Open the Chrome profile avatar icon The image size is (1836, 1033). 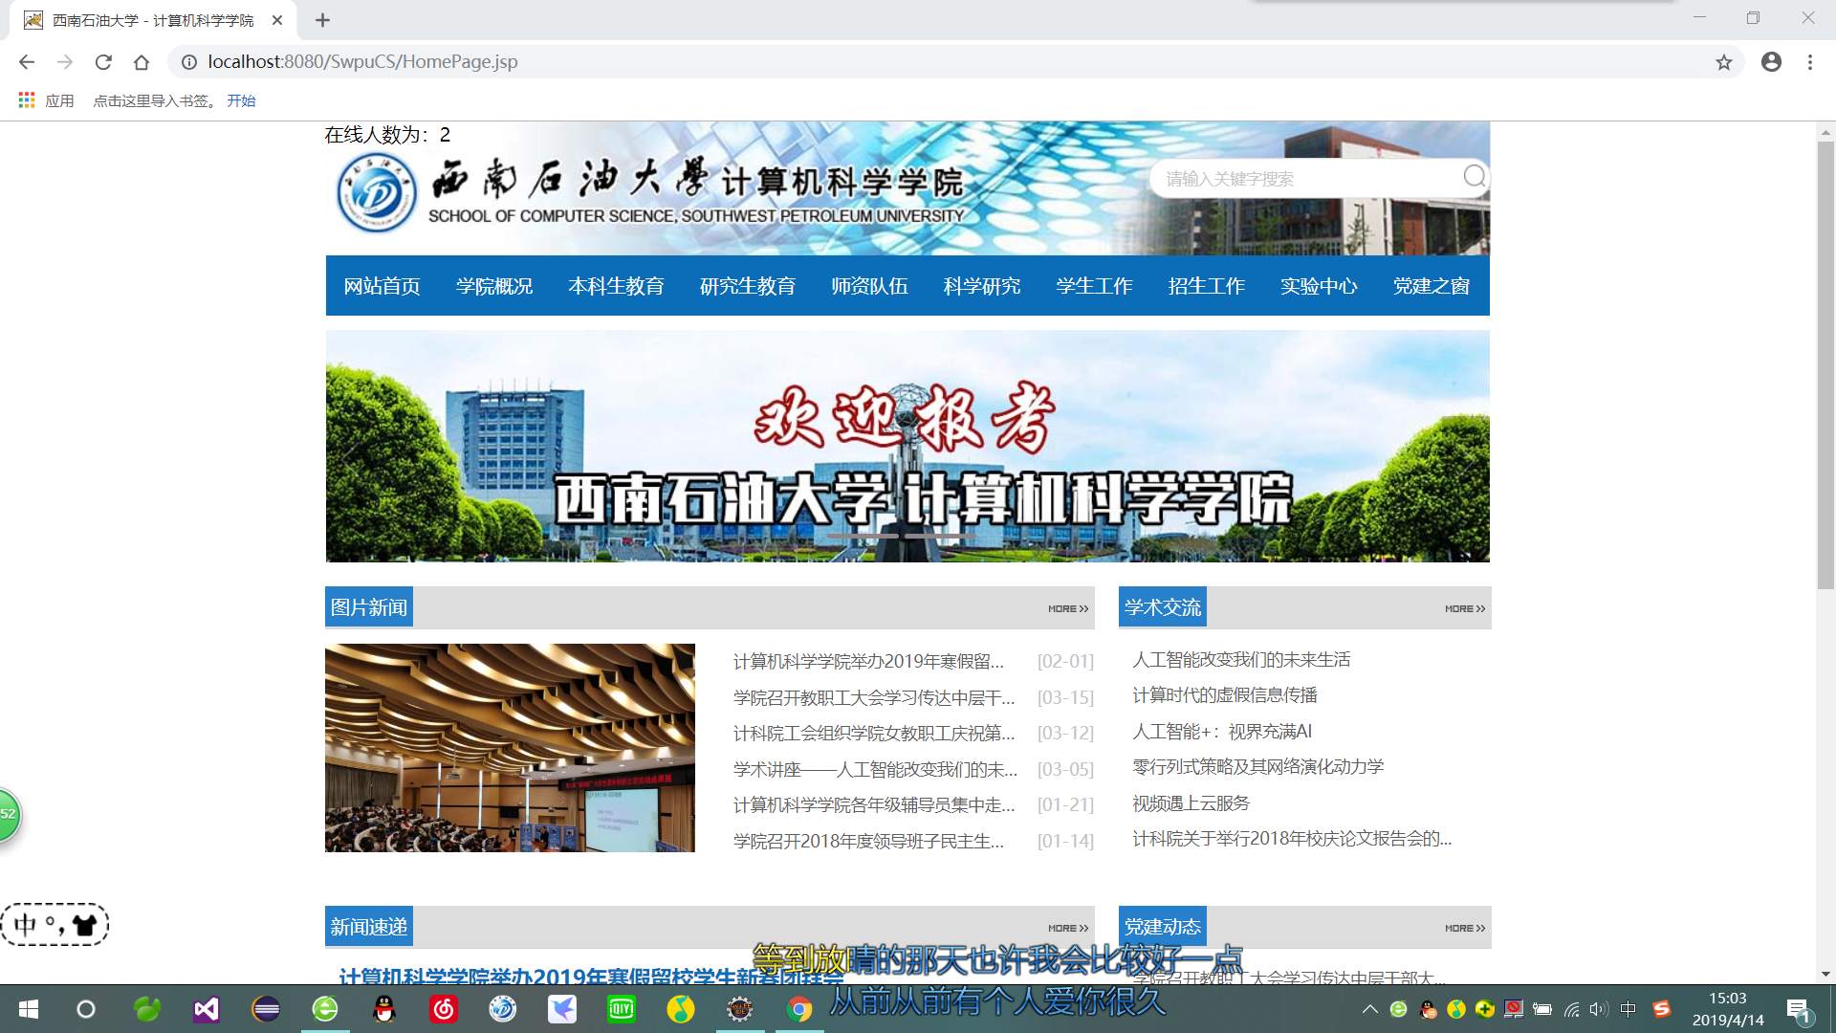click(1771, 62)
